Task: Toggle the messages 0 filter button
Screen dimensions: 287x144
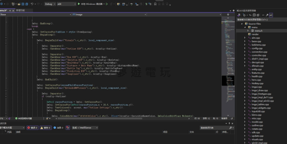Action: [x=58, y=128]
